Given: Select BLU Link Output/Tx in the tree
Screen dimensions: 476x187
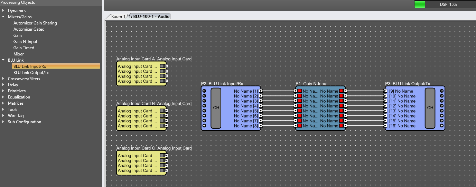Looking at the screenshot, I should point(31,73).
